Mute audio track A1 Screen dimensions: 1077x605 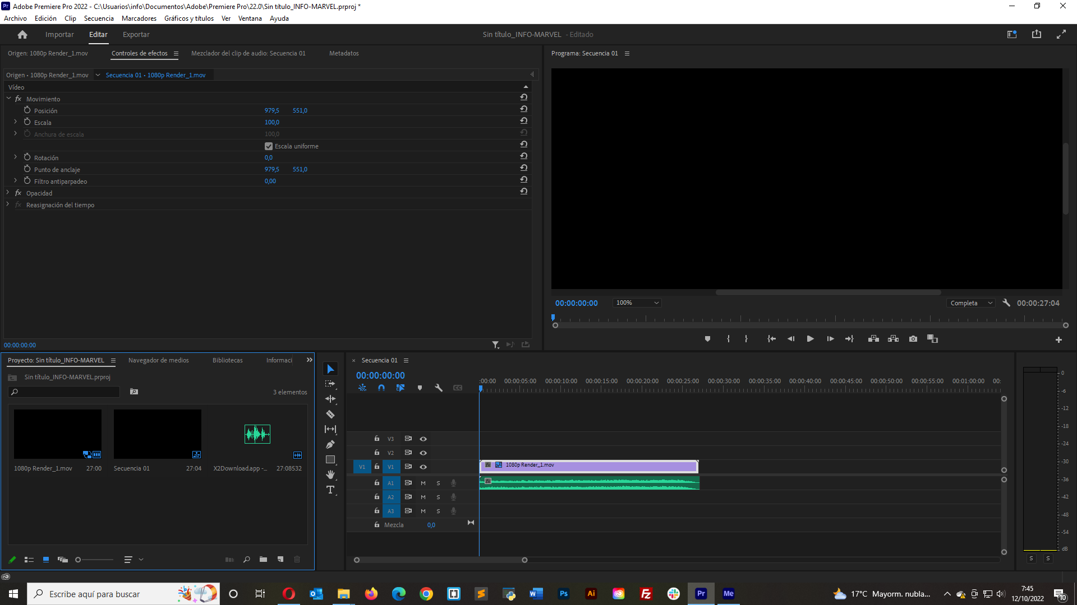coord(424,483)
